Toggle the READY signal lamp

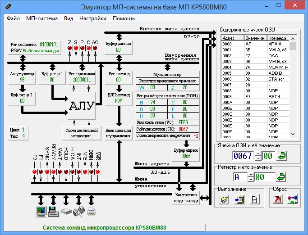(53, 172)
